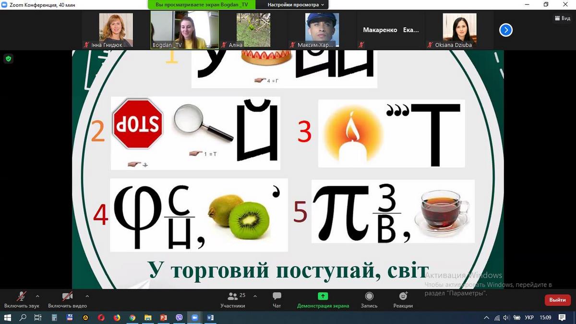
Task: Open the Участники participants panel
Action: (233, 299)
